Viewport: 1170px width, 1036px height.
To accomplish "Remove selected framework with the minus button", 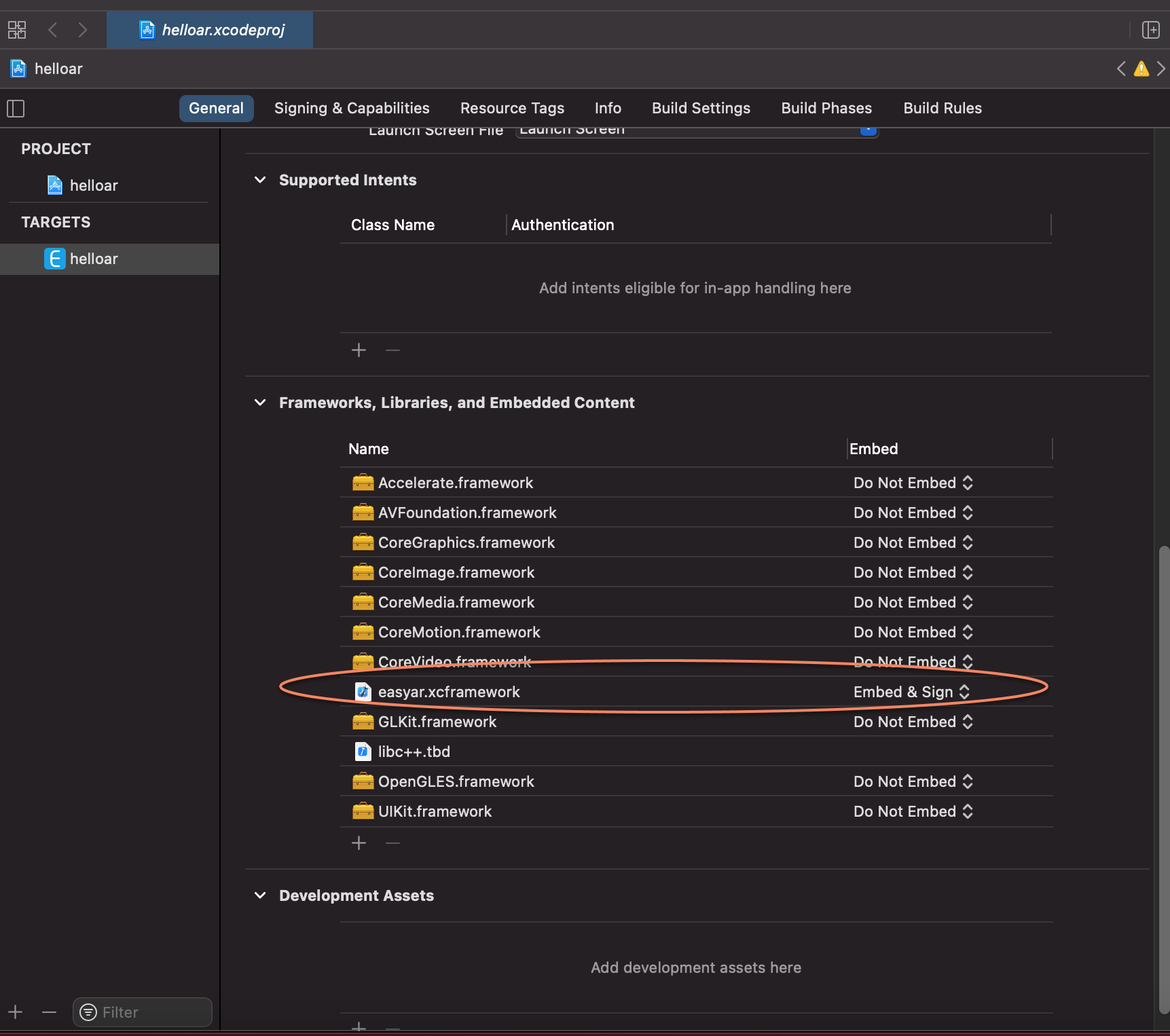I will (x=392, y=843).
